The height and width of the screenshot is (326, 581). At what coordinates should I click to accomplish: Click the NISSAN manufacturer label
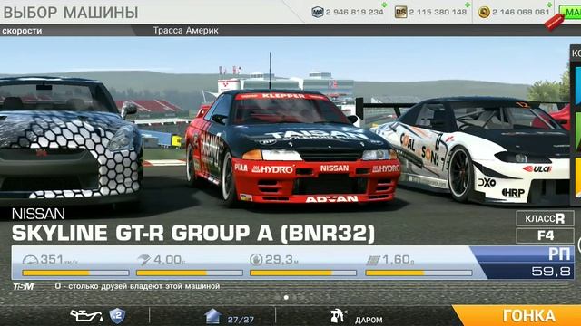(38, 214)
